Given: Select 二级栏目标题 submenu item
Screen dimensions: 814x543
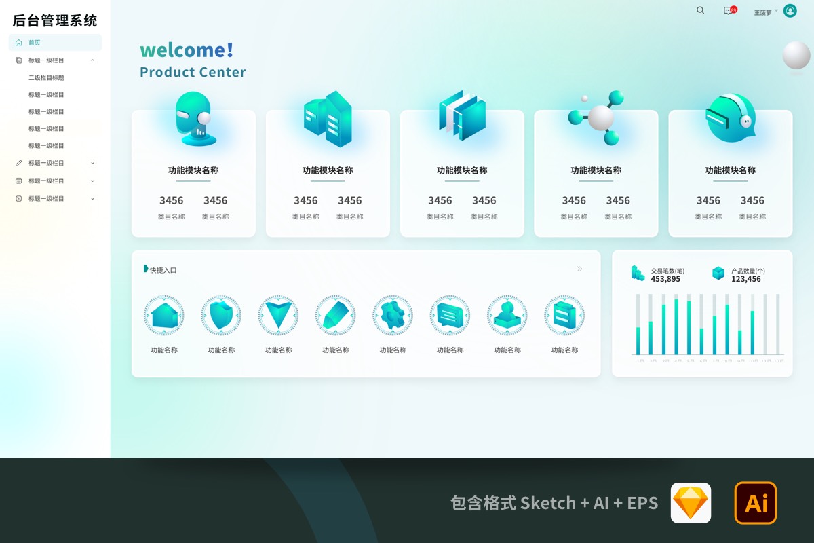Looking at the screenshot, I should click(x=46, y=78).
